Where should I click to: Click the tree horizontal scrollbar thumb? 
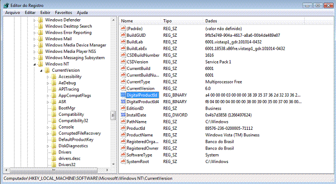[x=54, y=170]
